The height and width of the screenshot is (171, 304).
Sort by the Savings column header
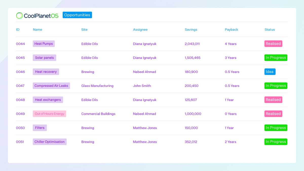coord(191,30)
